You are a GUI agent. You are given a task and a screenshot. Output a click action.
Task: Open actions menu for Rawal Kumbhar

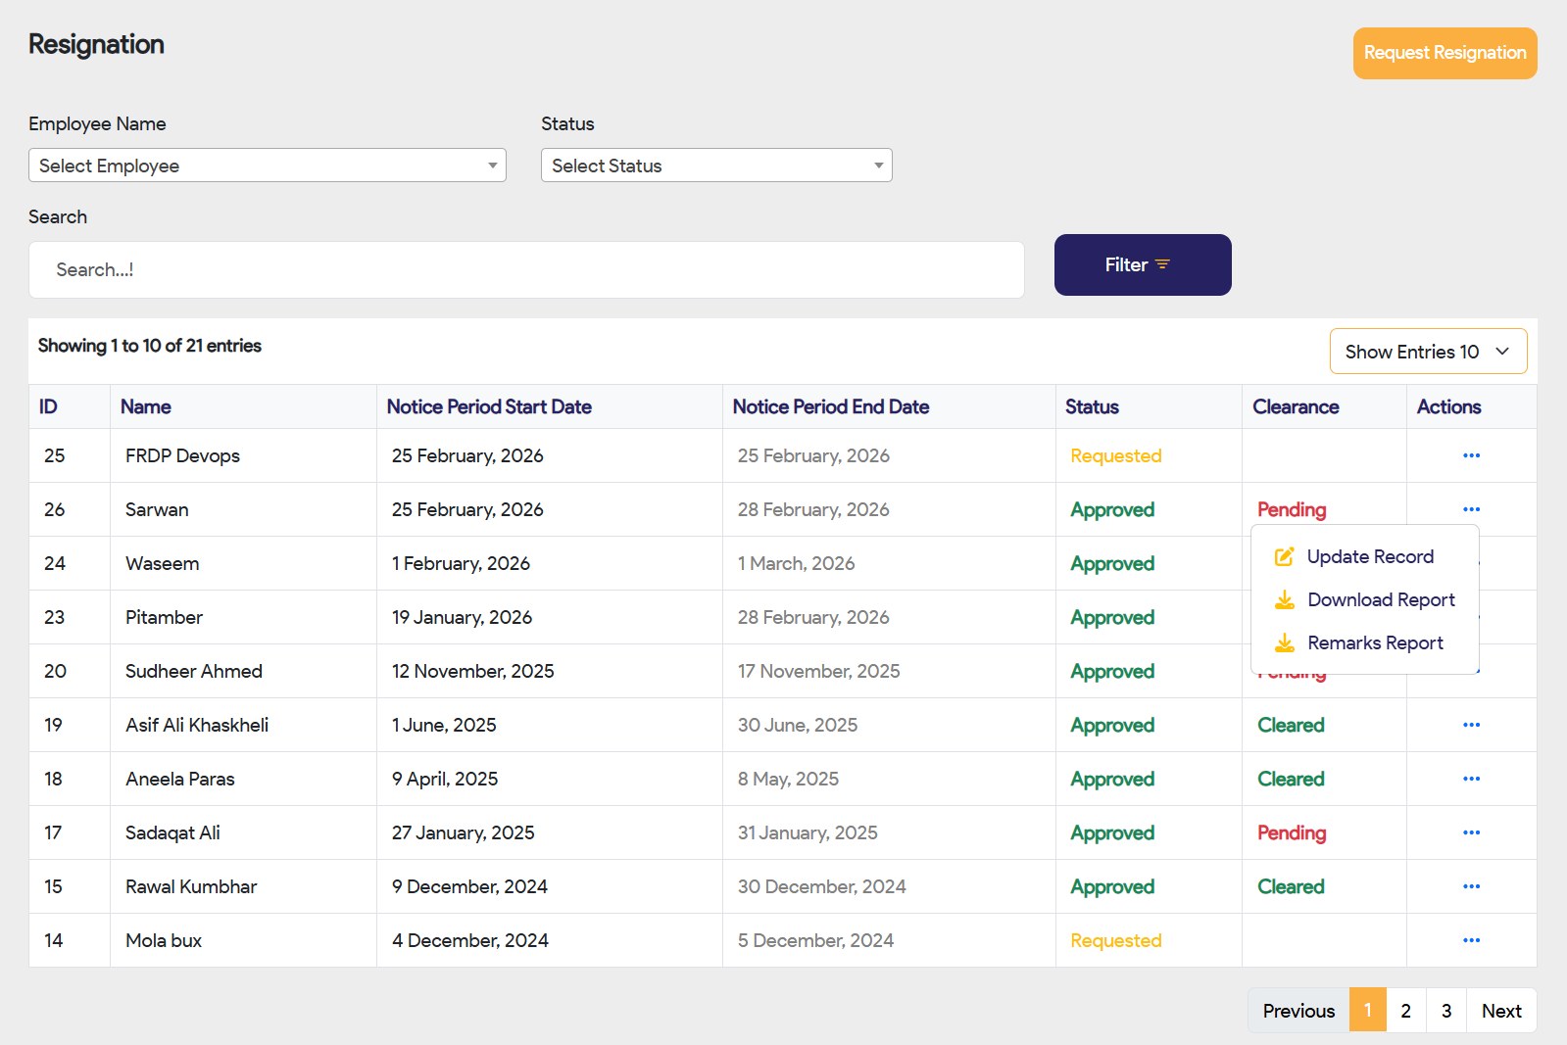point(1471,886)
